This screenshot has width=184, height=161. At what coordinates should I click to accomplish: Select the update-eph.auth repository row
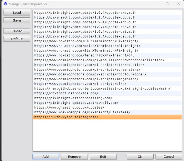(x=107, y=22)
